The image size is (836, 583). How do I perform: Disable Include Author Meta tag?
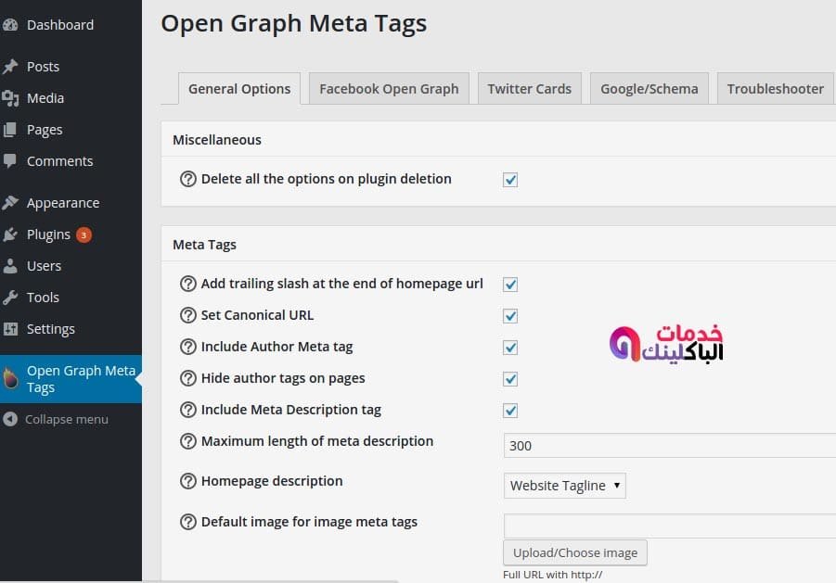pos(509,348)
